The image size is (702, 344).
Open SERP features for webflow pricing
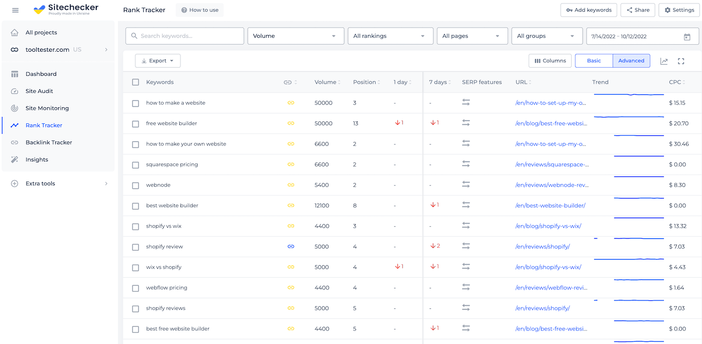coord(466,287)
